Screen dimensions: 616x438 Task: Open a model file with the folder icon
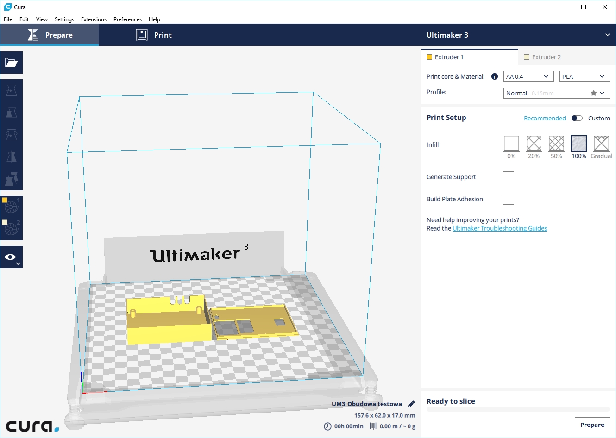point(12,63)
